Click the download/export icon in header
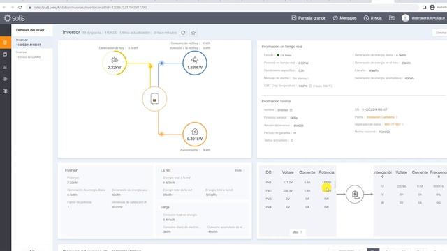 392,18
